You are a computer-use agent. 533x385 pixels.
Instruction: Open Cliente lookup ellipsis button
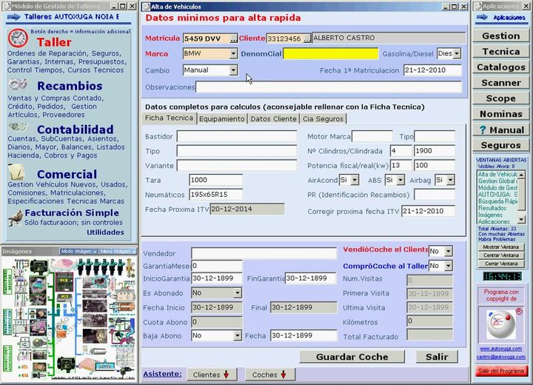(307, 38)
